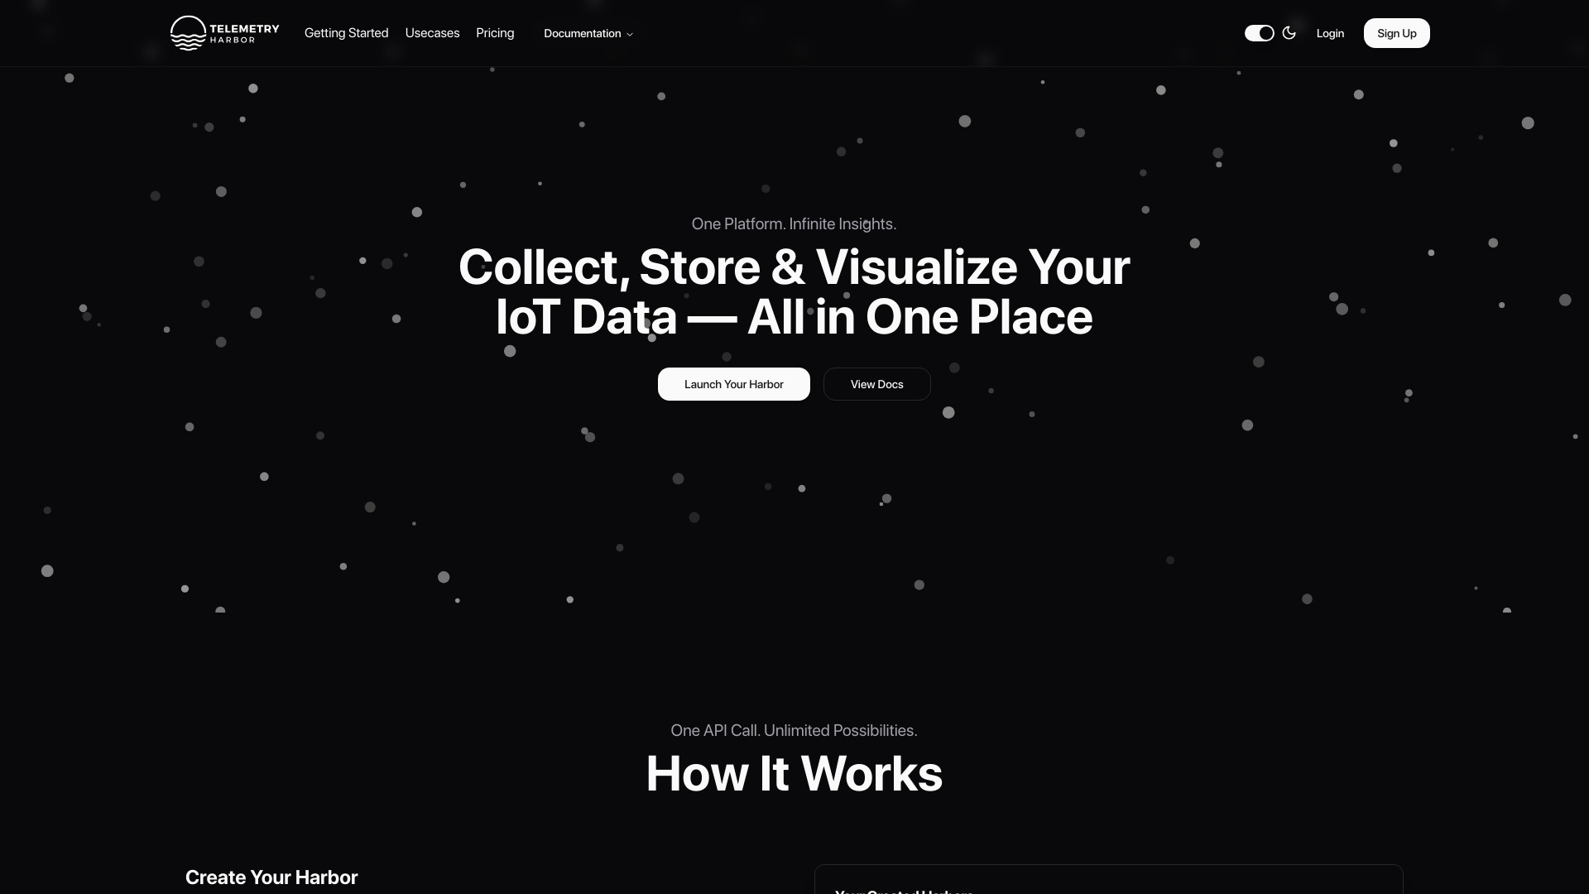Click the Telemetry Harbor logo icon

coord(186,33)
